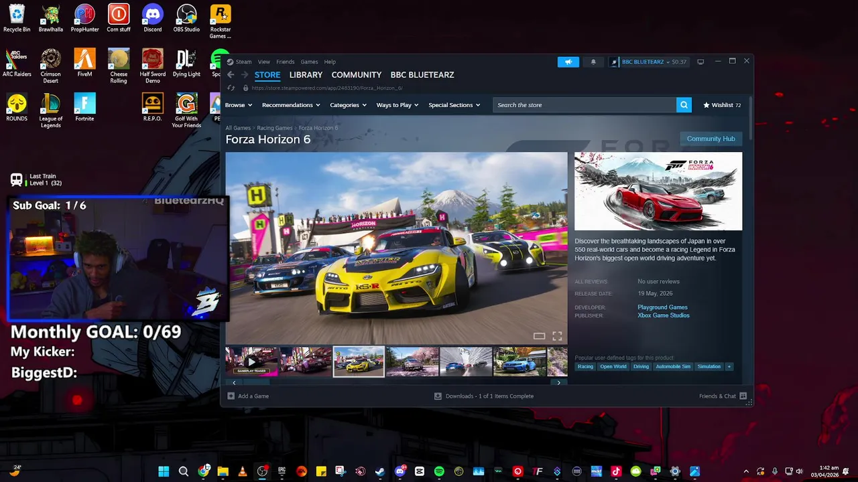Expand the Browse dropdown
The image size is (858, 482).
(x=238, y=105)
